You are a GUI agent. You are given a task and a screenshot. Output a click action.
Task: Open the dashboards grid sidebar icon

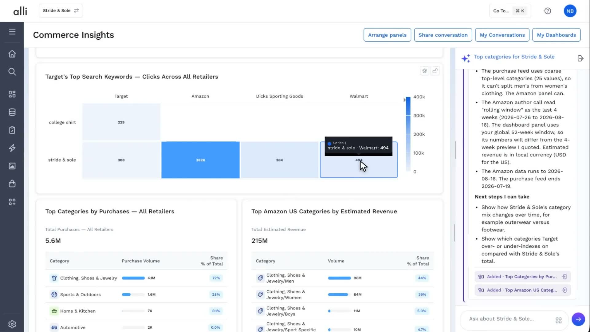click(12, 94)
